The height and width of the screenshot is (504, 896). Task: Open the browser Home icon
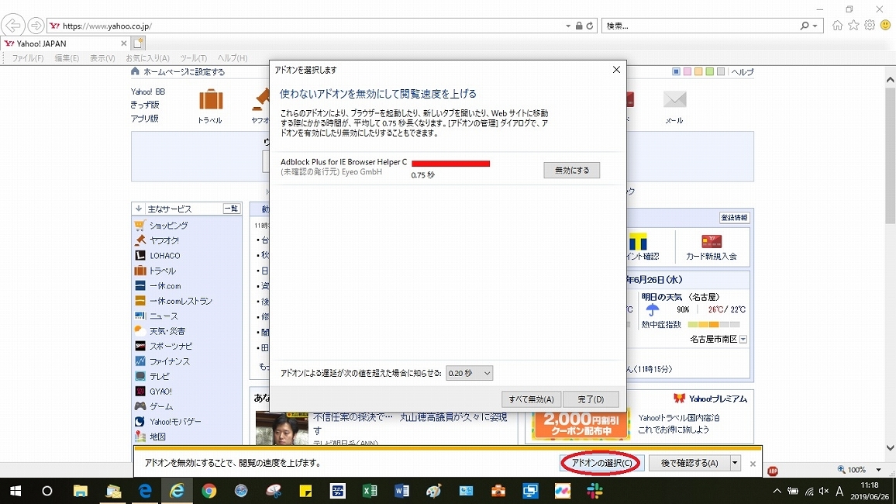click(x=837, y=25)
